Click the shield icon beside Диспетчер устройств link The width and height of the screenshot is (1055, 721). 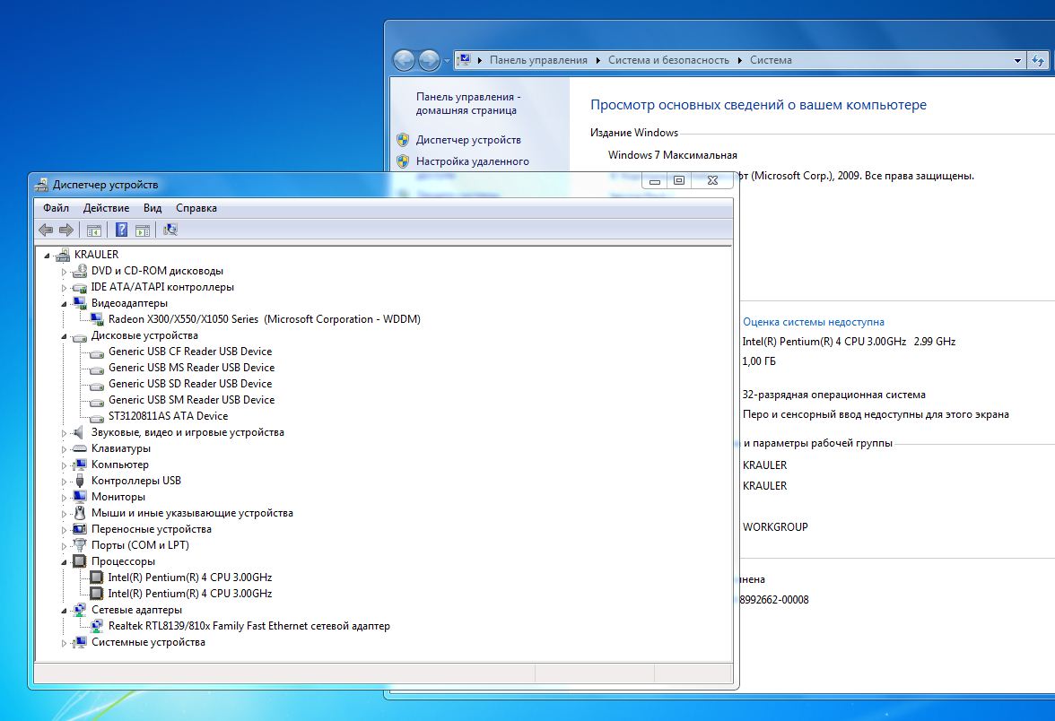coord(403,140)
